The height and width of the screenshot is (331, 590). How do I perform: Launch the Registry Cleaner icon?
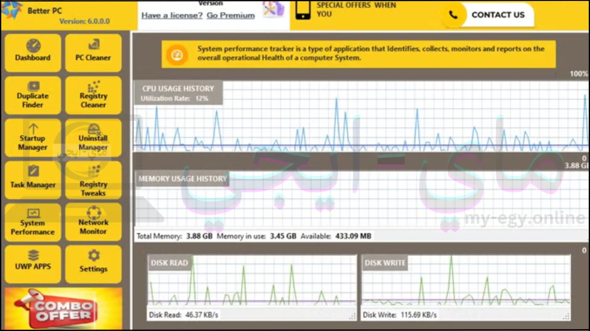94,86
